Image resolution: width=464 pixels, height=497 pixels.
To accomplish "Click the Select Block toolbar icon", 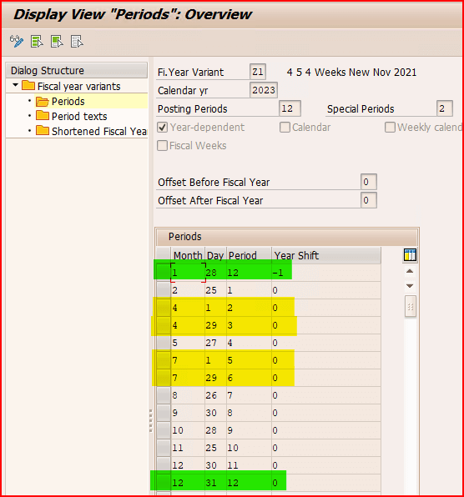I will [x=57, y=42].
